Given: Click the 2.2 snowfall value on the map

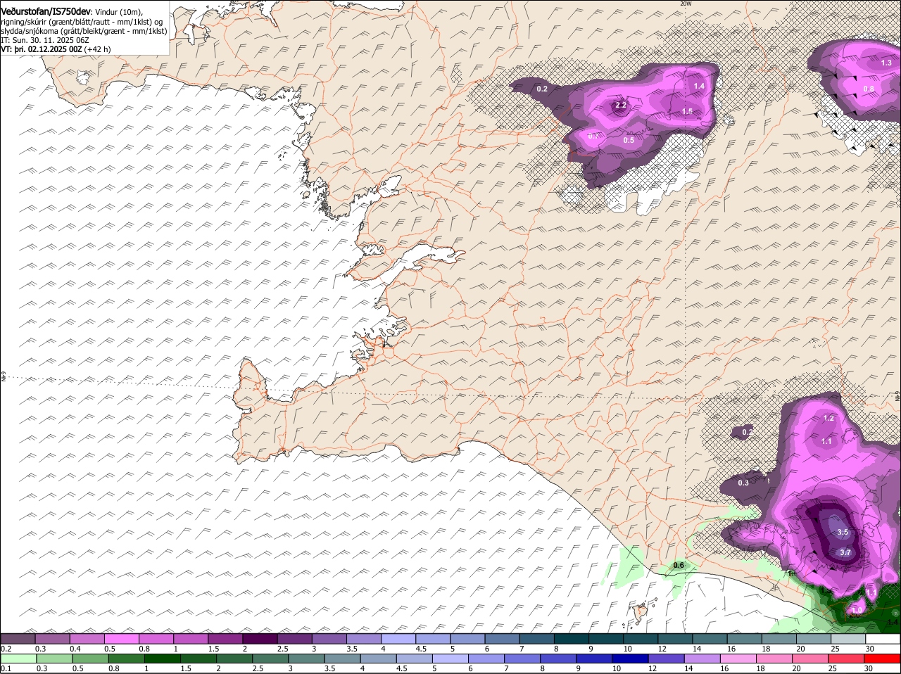Looking at the screenshot, I should click(621, 105).
